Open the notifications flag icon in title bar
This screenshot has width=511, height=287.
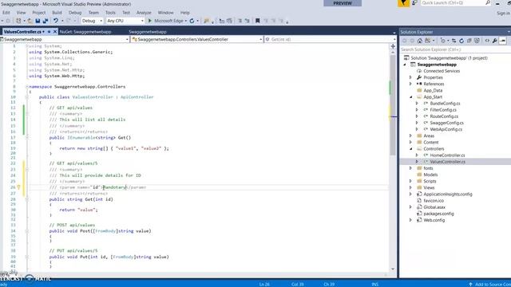403,3
